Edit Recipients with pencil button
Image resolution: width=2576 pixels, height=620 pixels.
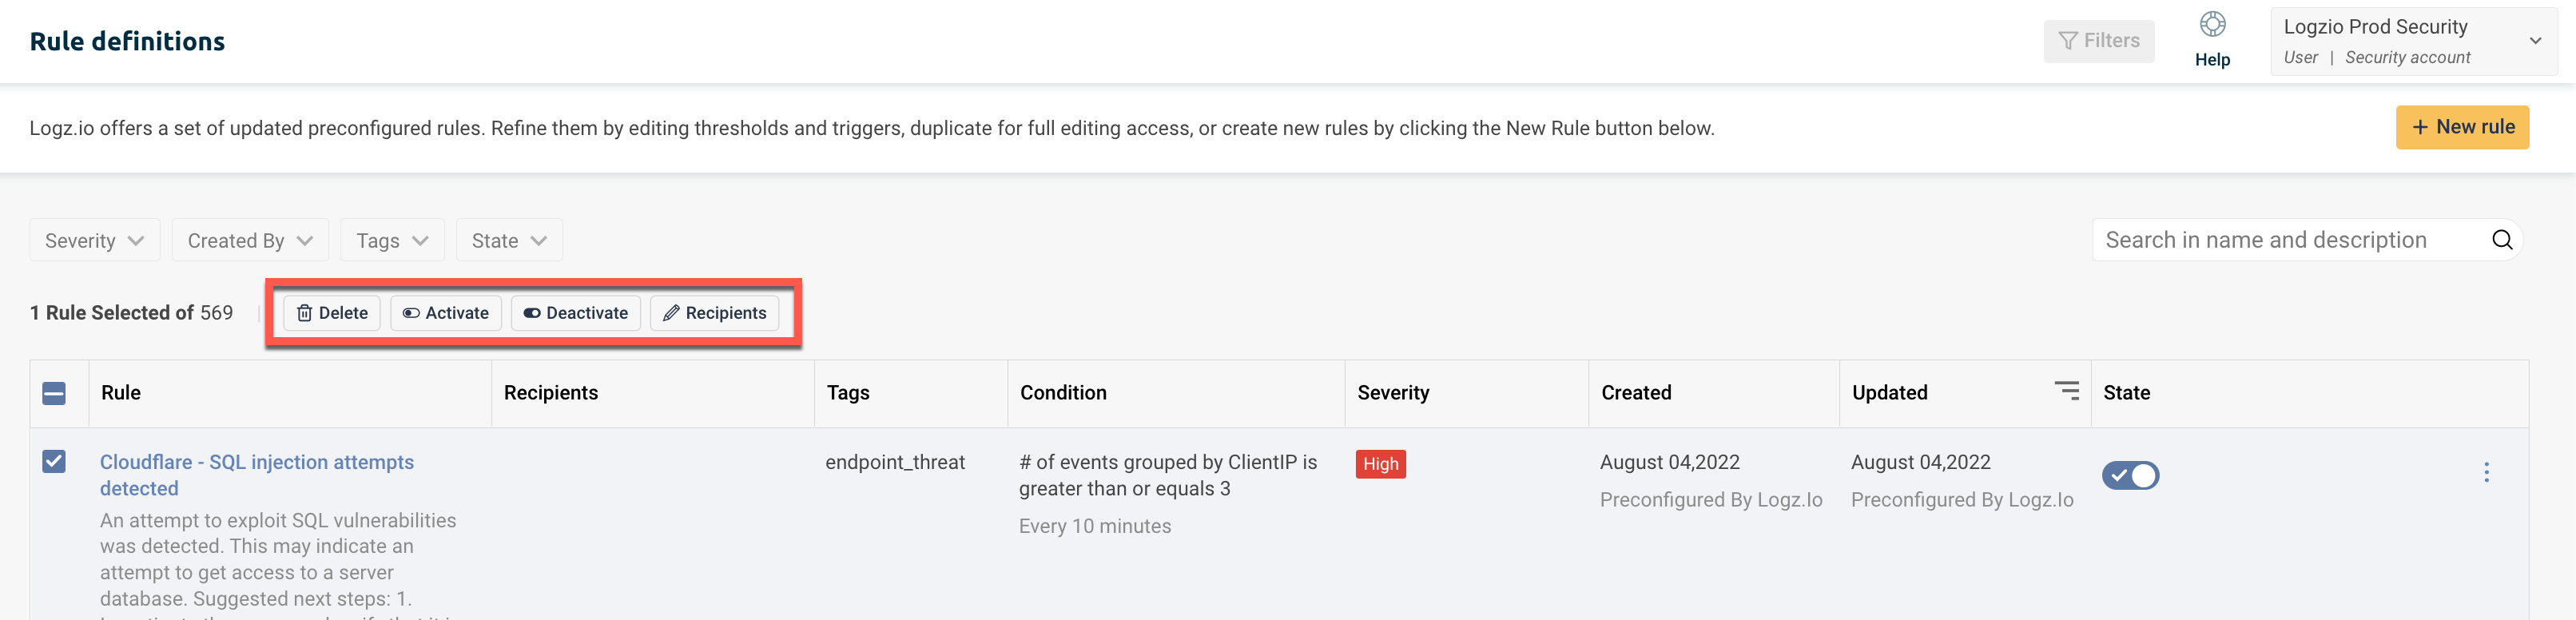pyautogui.click(x=714, y=313)
